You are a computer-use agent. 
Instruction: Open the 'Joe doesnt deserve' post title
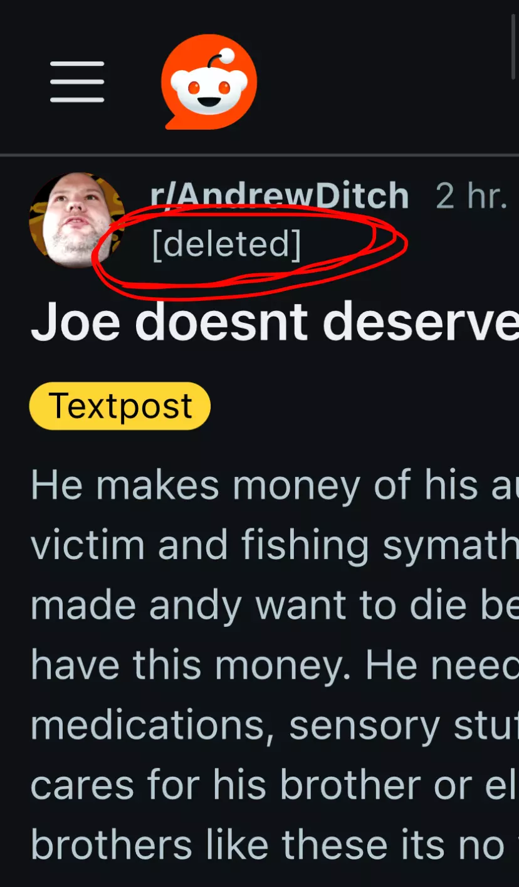click(275, 322)
